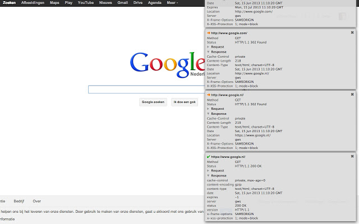The height and width of the screenshot is (224, 359).
Task: Close the http://www.google.com/ request panel
Action: [352, 32]
